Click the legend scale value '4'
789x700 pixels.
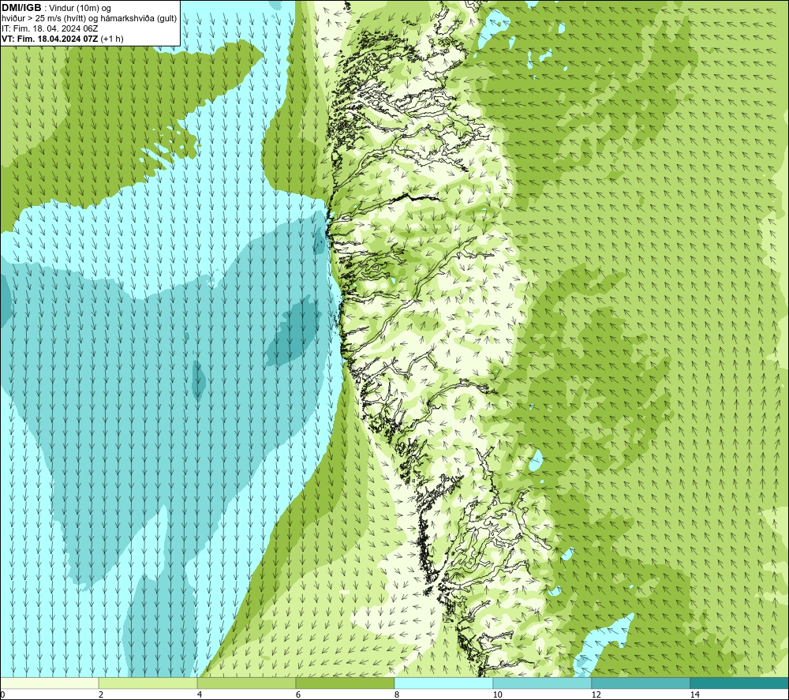point(200,694)
